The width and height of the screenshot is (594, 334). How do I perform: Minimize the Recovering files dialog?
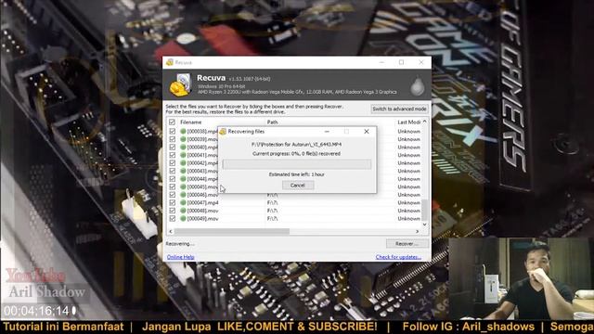coord(327,132)
